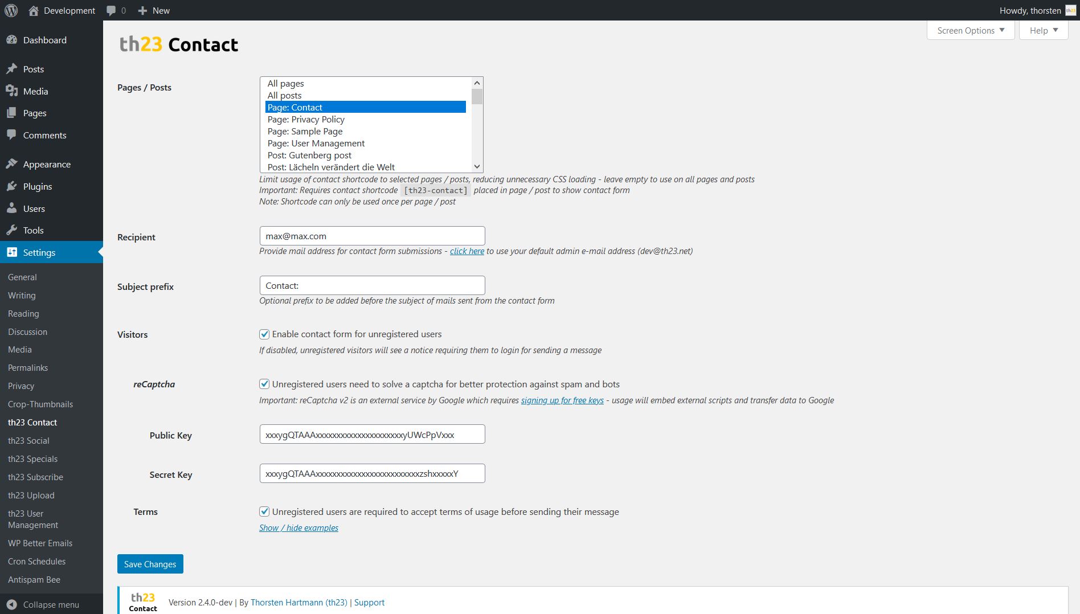Image resolution: width=1080 pixels, height=614 pixels.
Task: Select Page: Sample Page option
Action: (366, 131)
